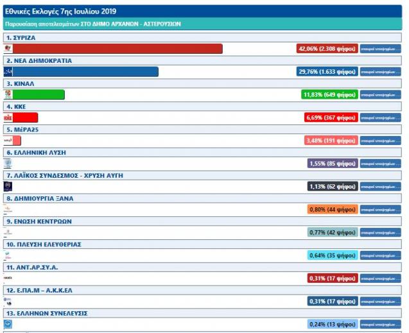Image resolution: width=409 pixels, height=333 pixels.
Task: Select the '0,64% (35 ψήφοι)' badge
Action: tap(333, 255)
